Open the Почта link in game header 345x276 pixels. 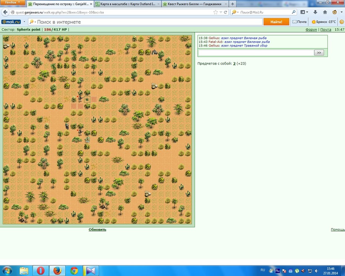tap(326, 30)
